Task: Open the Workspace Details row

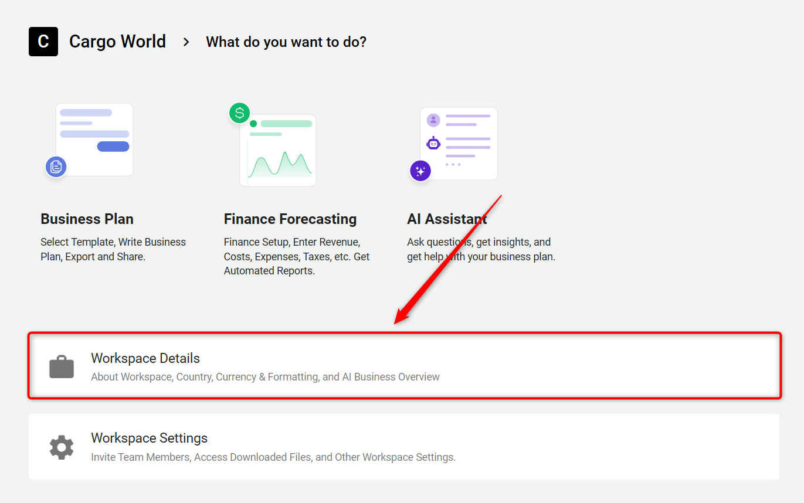Action: 405,366
